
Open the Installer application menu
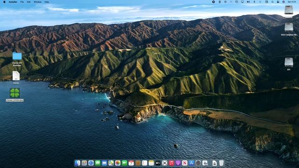coord(13,2)
